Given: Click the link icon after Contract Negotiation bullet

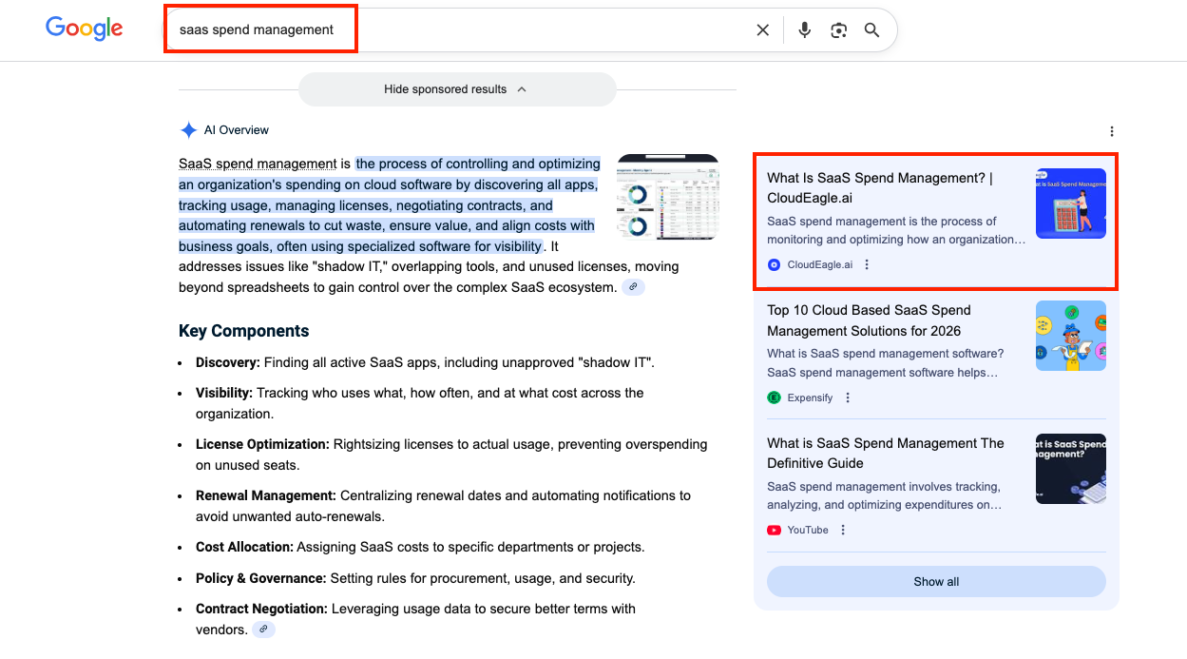Looking at the screenshot, I should [263, 629].
